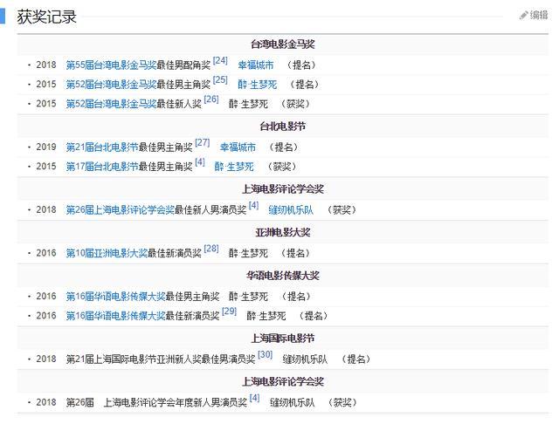Open 第10届亚洲电影大奖 link
The width and height of the screenshot is (559, 424).
pos(107,253)
